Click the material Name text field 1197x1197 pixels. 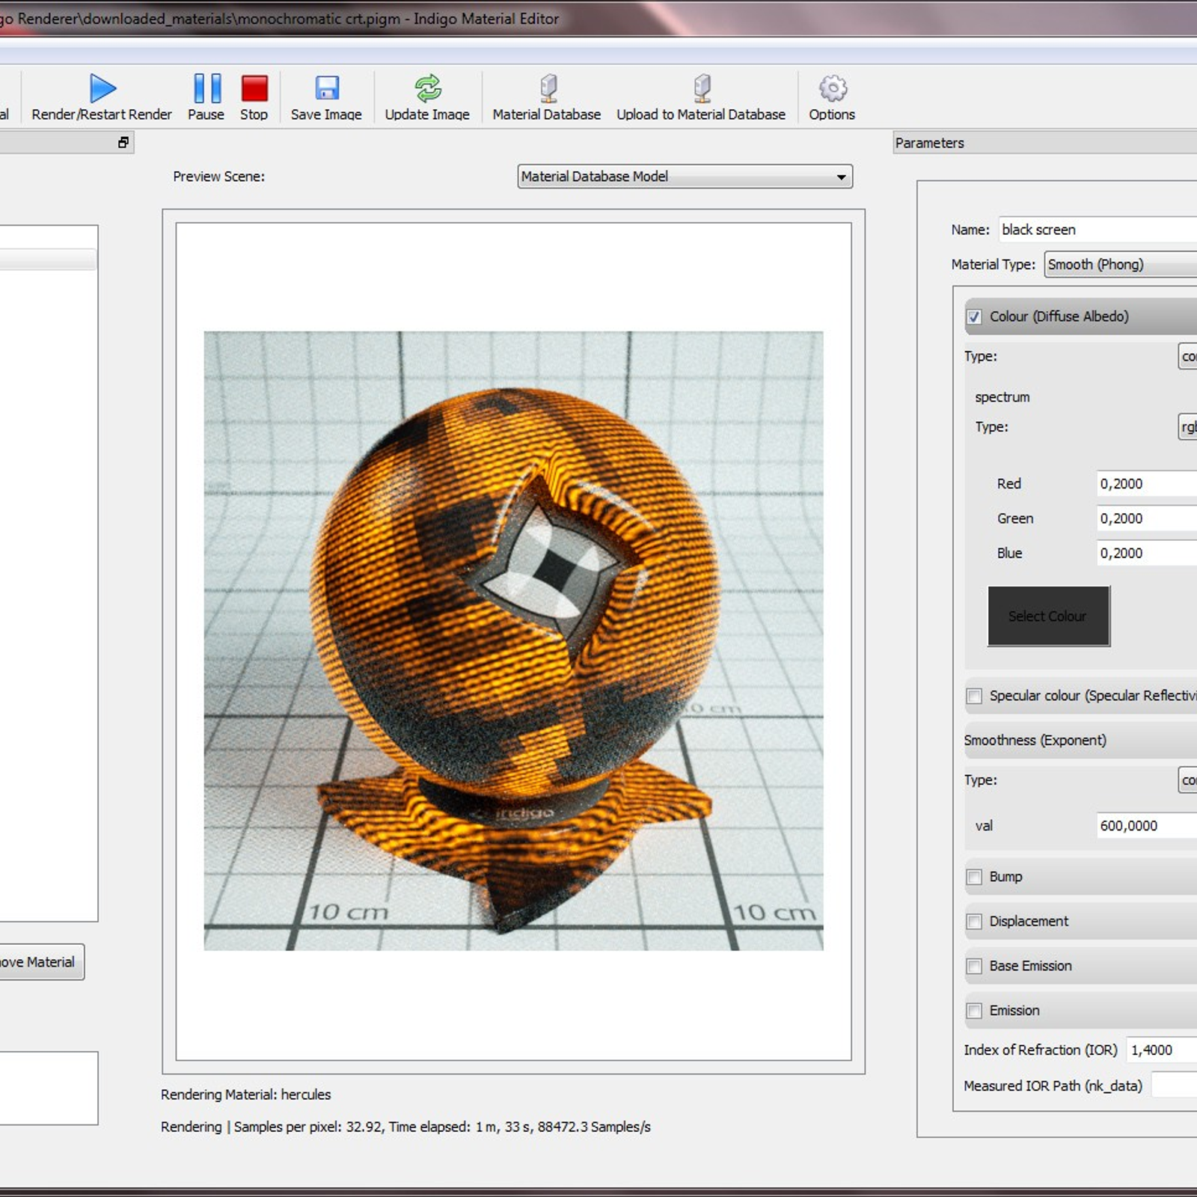1097,230
